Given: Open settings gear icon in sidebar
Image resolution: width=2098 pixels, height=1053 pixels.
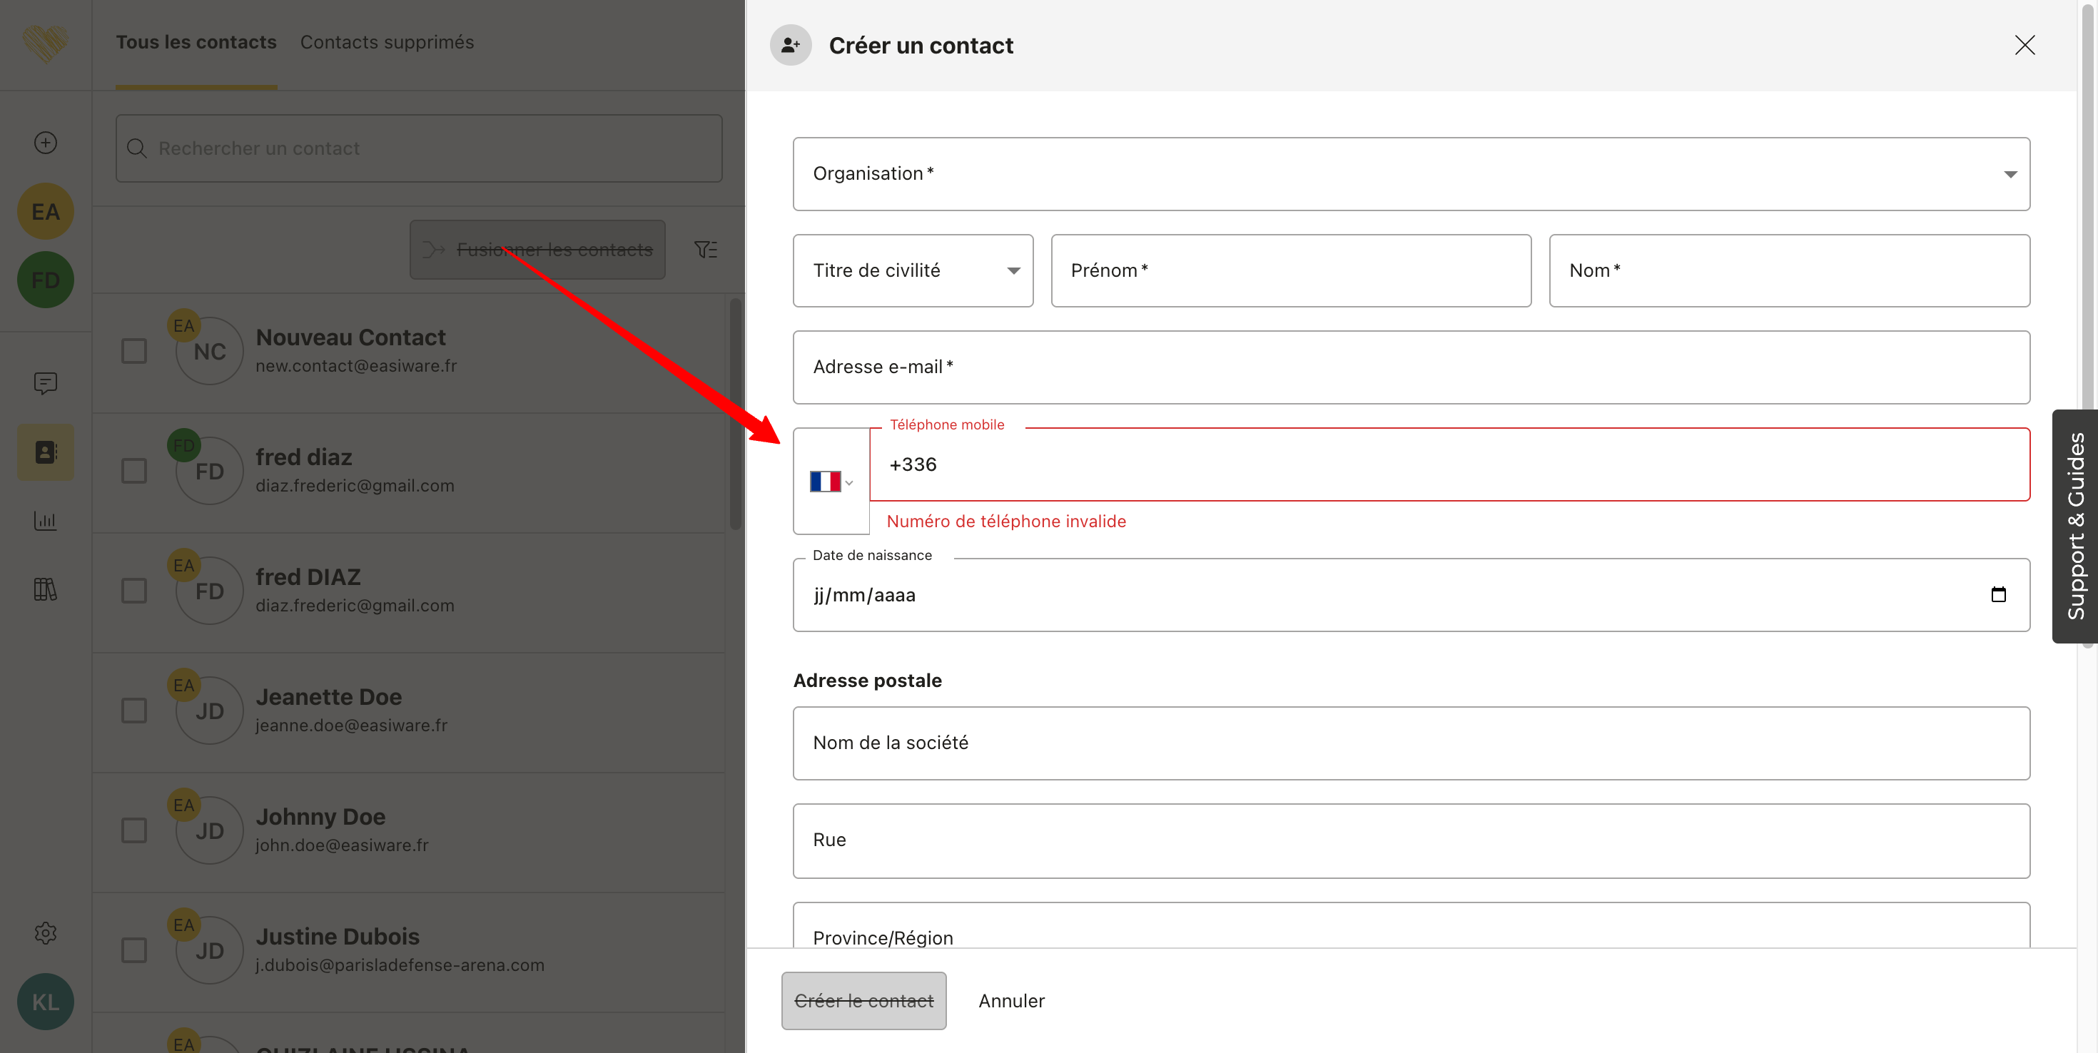Looking at the screenshot, I should tap(46, 932).
